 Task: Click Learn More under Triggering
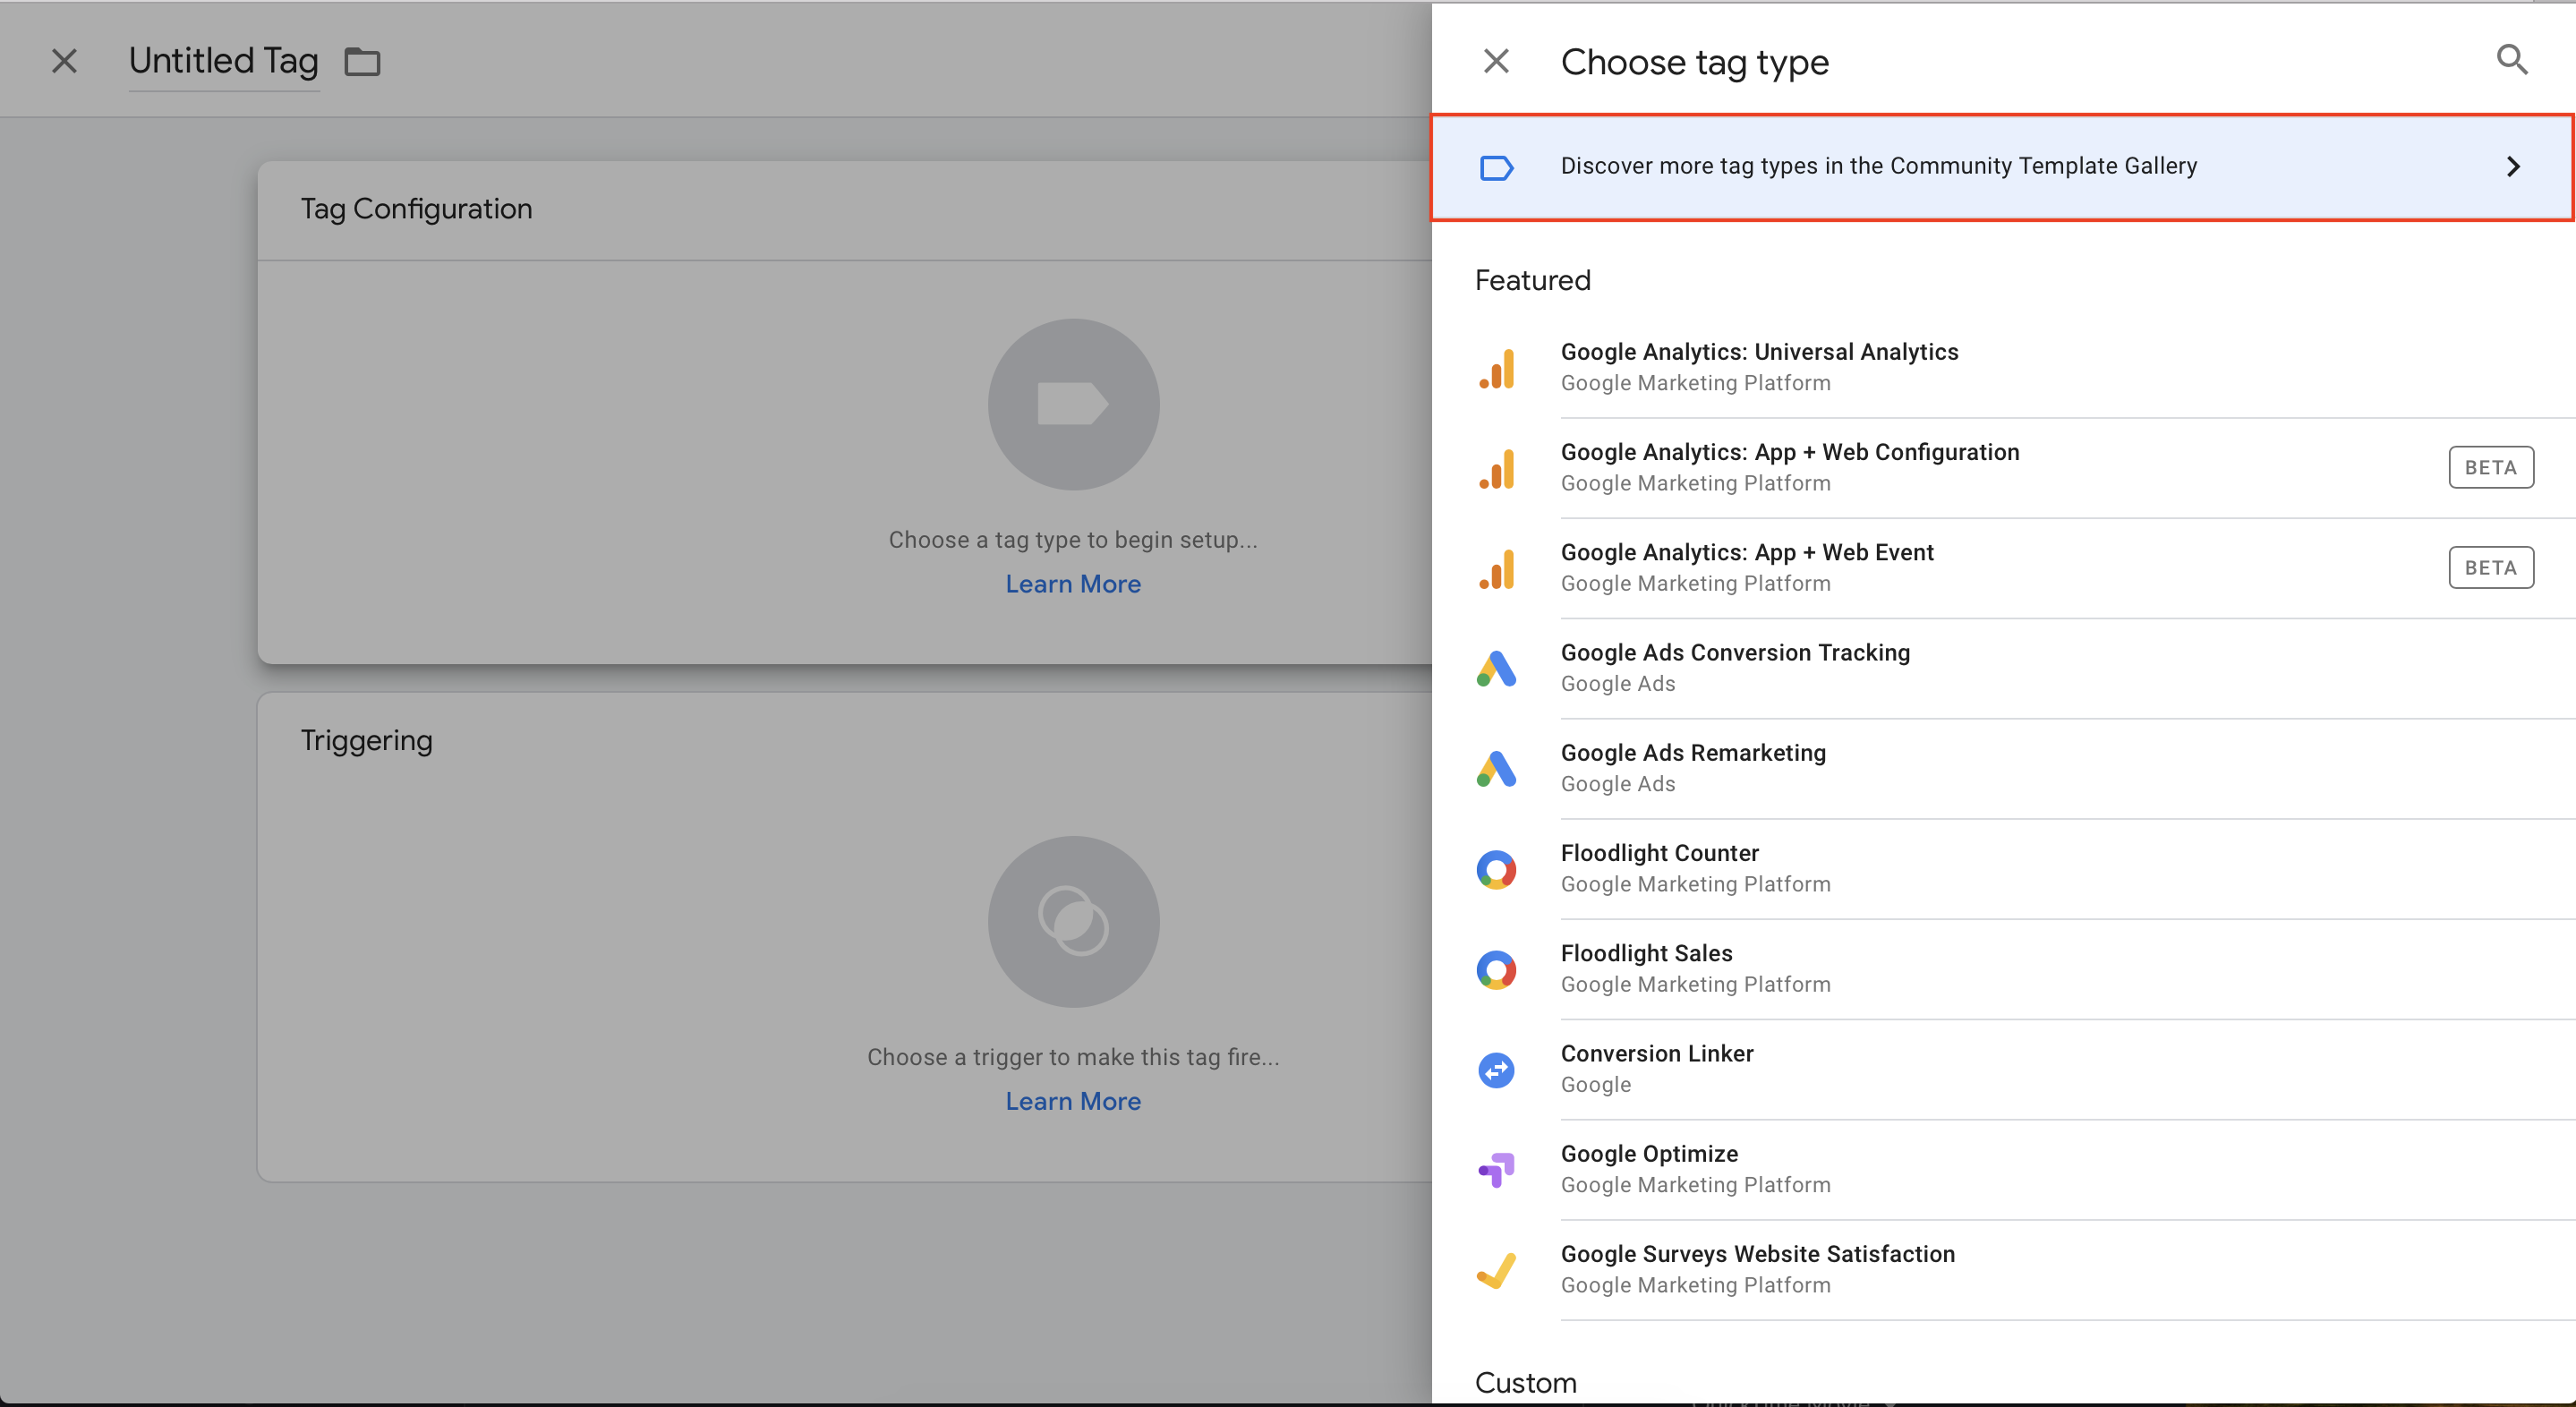1073,1100
